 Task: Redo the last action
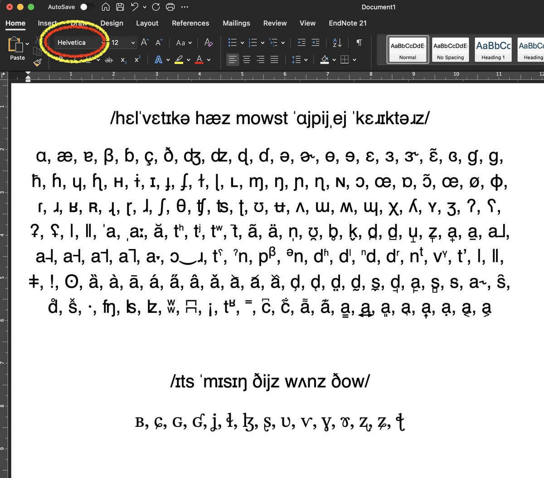pos(156,7)
